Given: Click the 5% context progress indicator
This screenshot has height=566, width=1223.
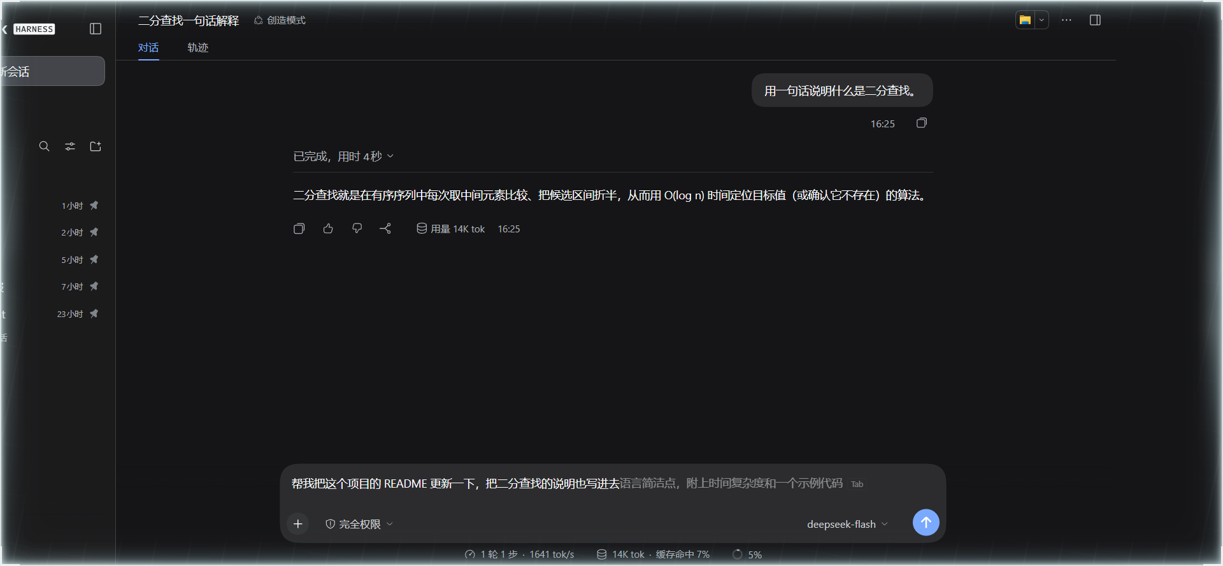Looking at the screenshot, I should pos(747,555).
